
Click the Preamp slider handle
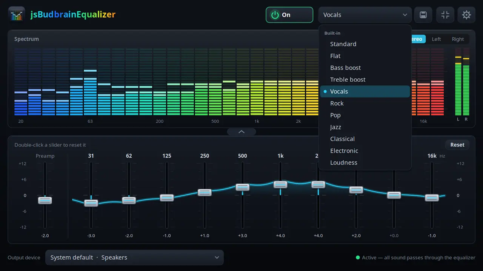pos(45,201)
